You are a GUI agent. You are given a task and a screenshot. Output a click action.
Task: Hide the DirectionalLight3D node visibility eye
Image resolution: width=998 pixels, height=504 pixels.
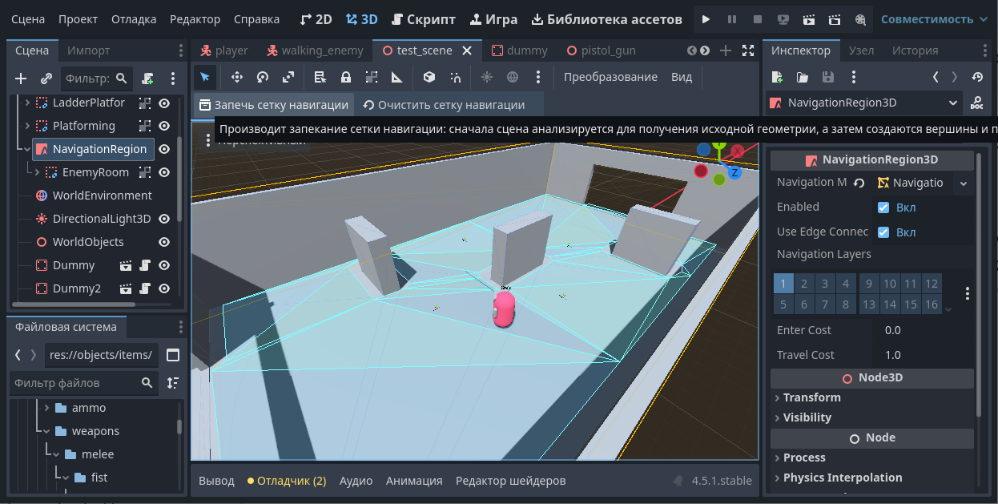[164, 219]
